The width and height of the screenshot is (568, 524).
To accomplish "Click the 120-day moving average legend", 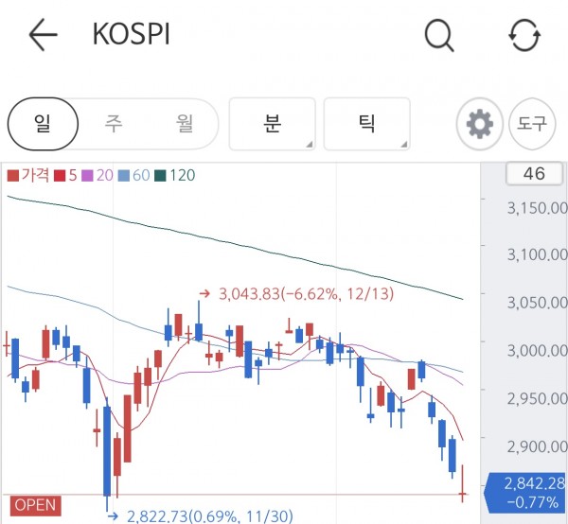I will (175, 176).
